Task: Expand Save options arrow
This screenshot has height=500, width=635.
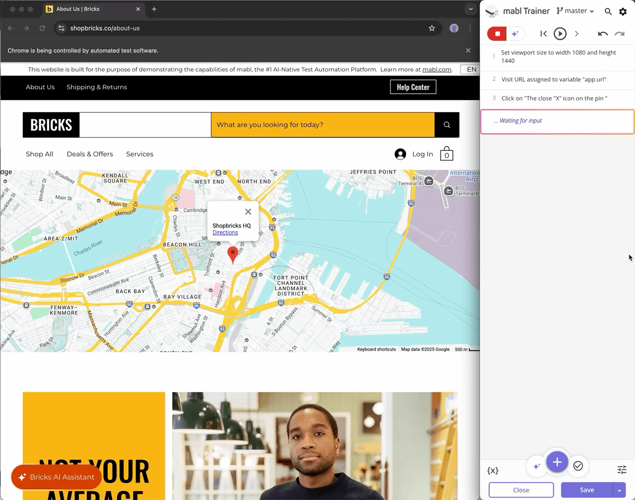Action: click(x=619, y=490)
